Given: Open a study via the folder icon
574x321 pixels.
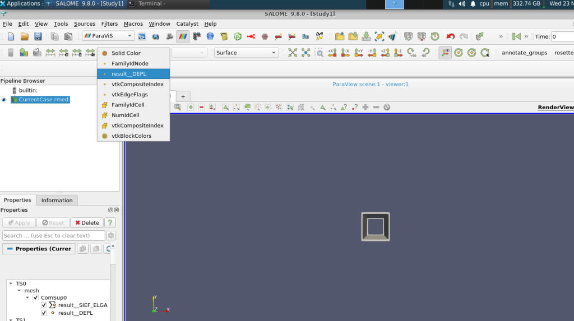Looking at the screenshot, I should pos(25,36).
